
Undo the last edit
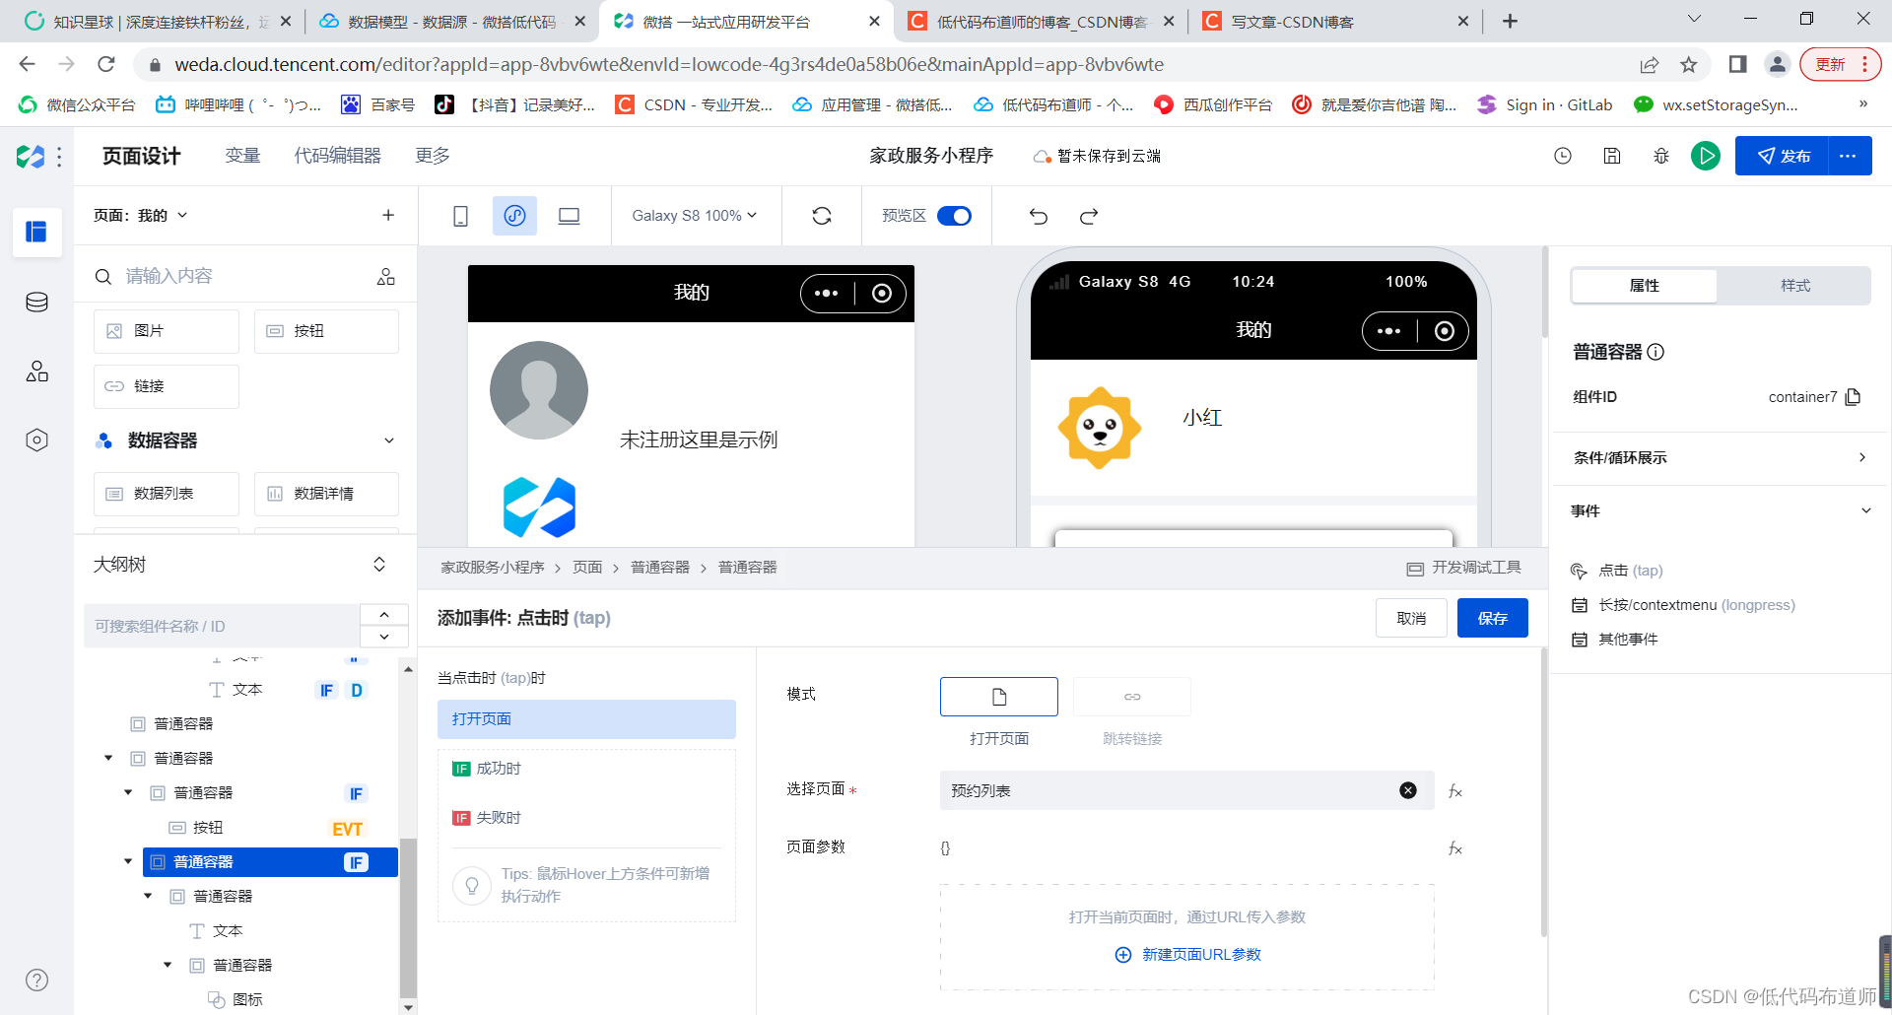[x=1039, y=216]
